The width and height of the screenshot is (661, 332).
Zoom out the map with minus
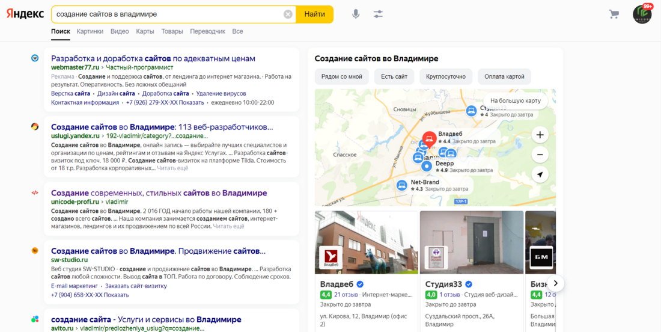(540, 155)
